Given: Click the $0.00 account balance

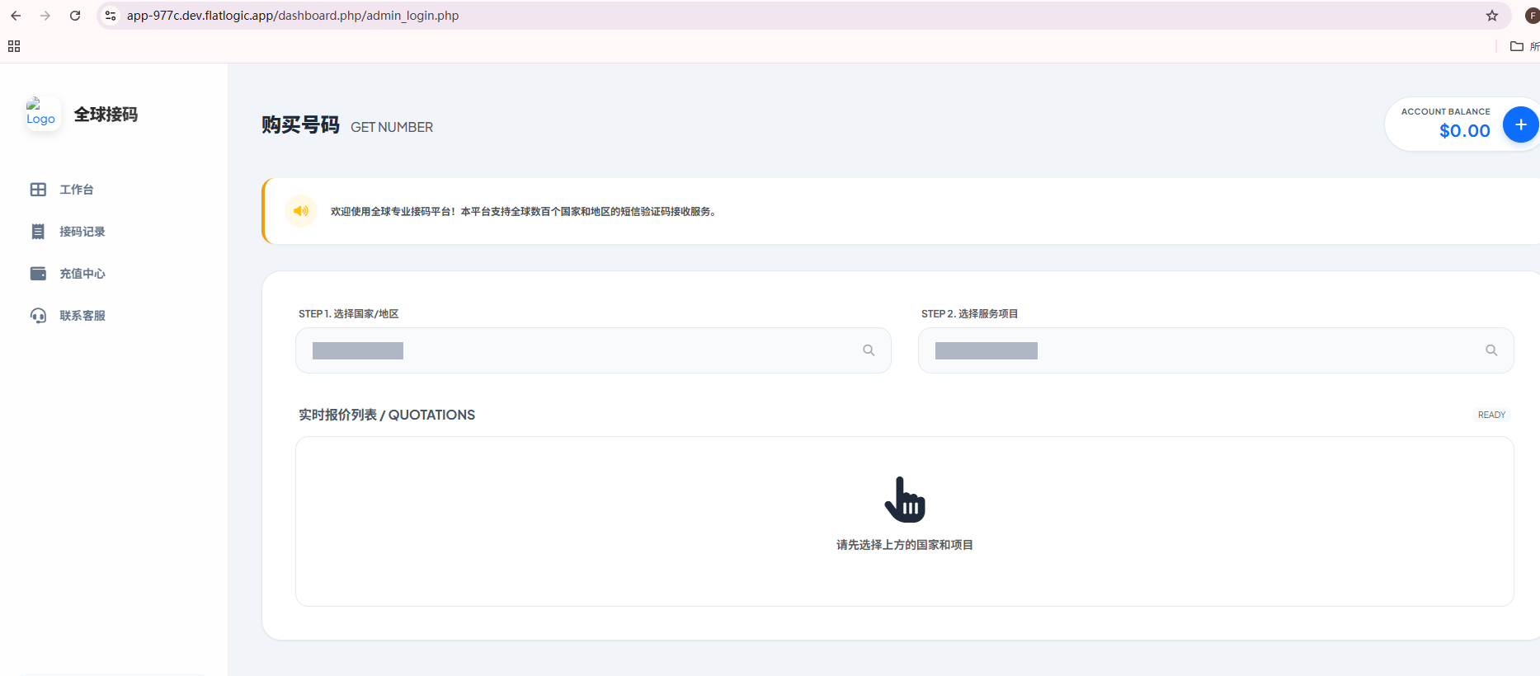Looking at the screenshot, I should [x=1464, y=131].
